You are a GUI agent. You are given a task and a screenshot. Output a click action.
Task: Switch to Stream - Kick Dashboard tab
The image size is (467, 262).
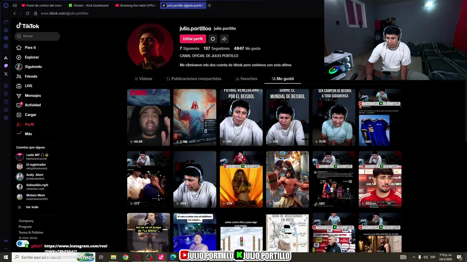(x=89, y=5)
